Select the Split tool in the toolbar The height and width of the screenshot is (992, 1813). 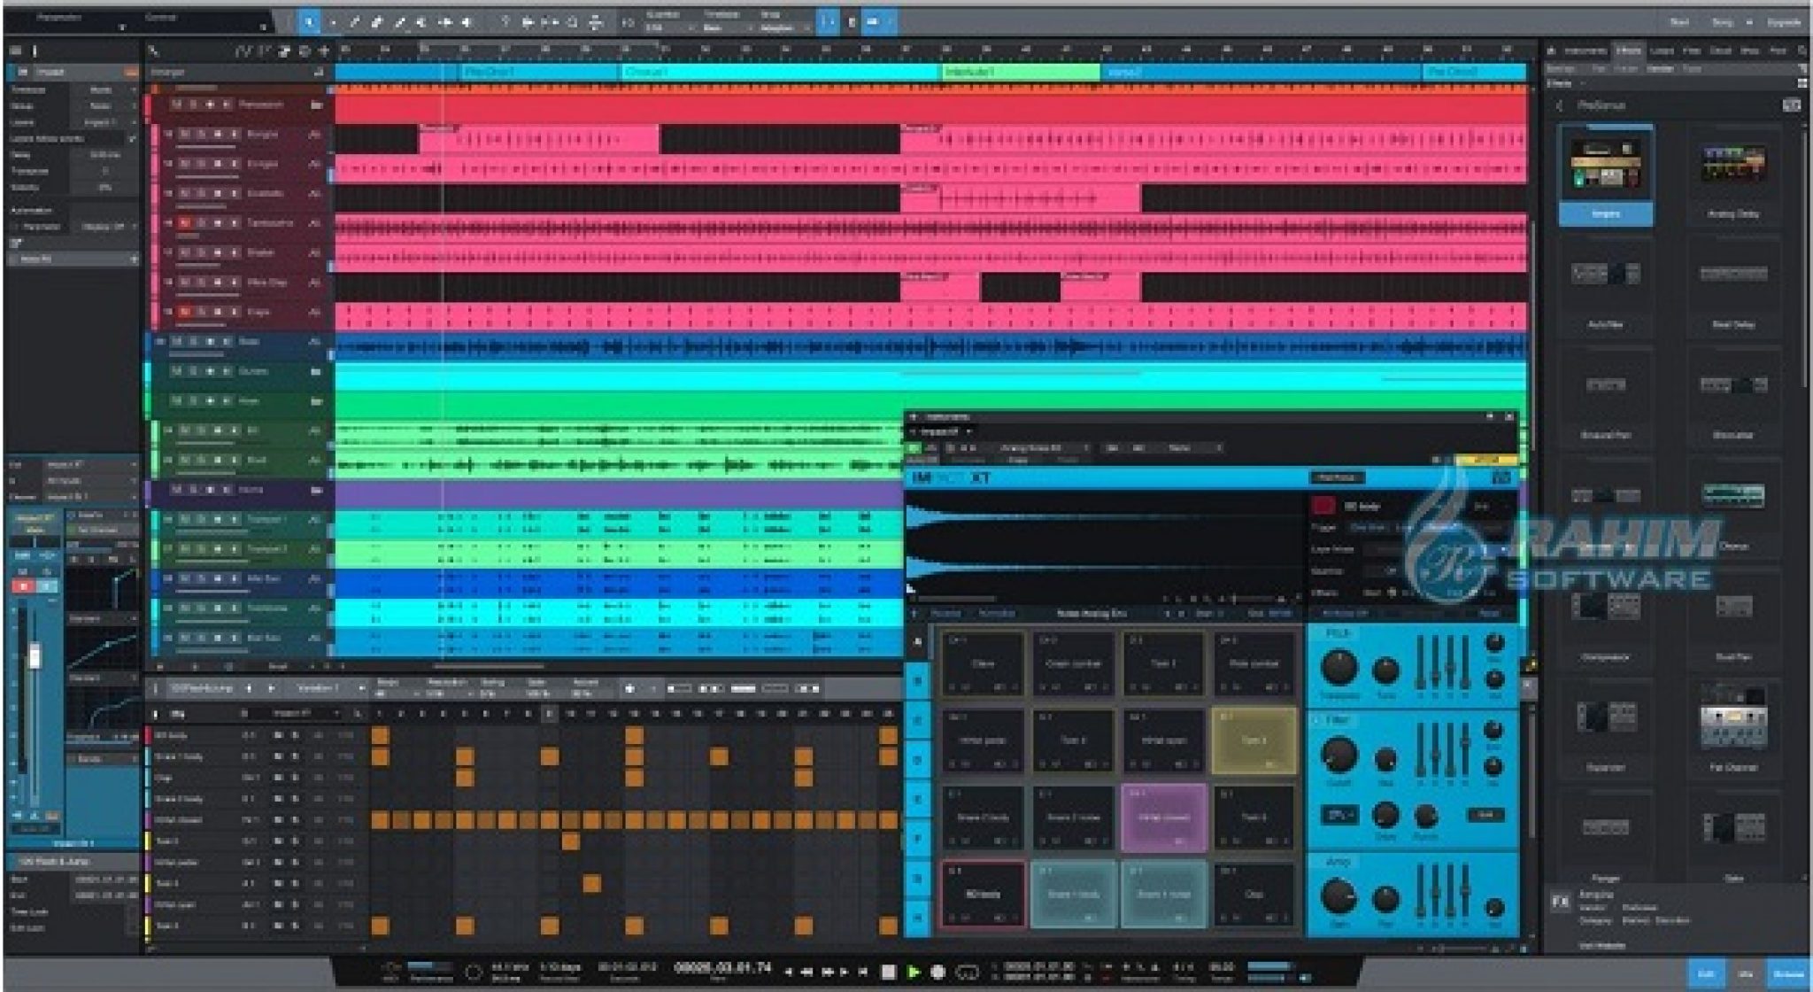[x=352, y=19]
